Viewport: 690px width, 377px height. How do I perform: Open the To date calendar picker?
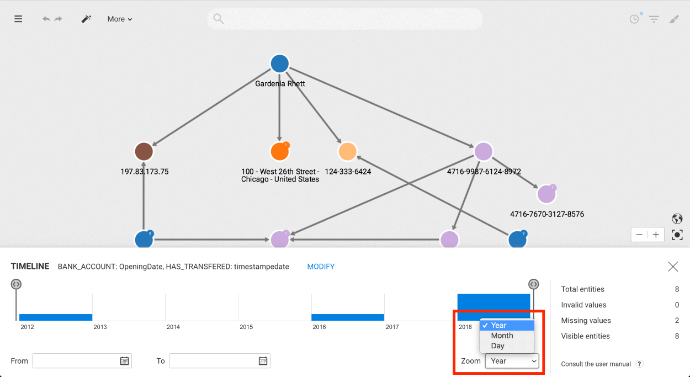pyautogui.click(x=263, y=361)
